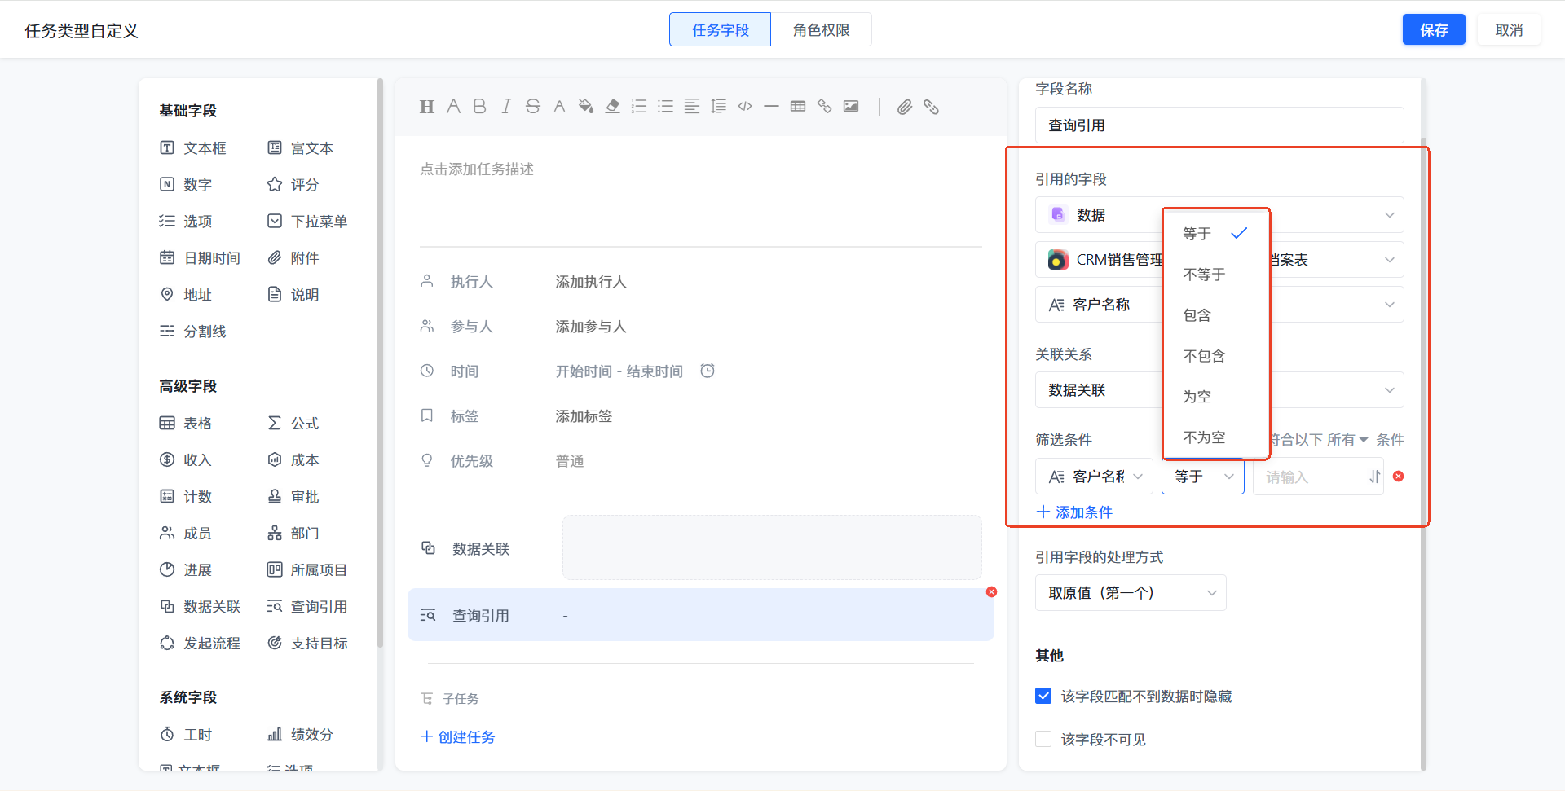Screen dimensions: 1565x791
Task: Click 添加条件 link
Action: (1074, 512)
